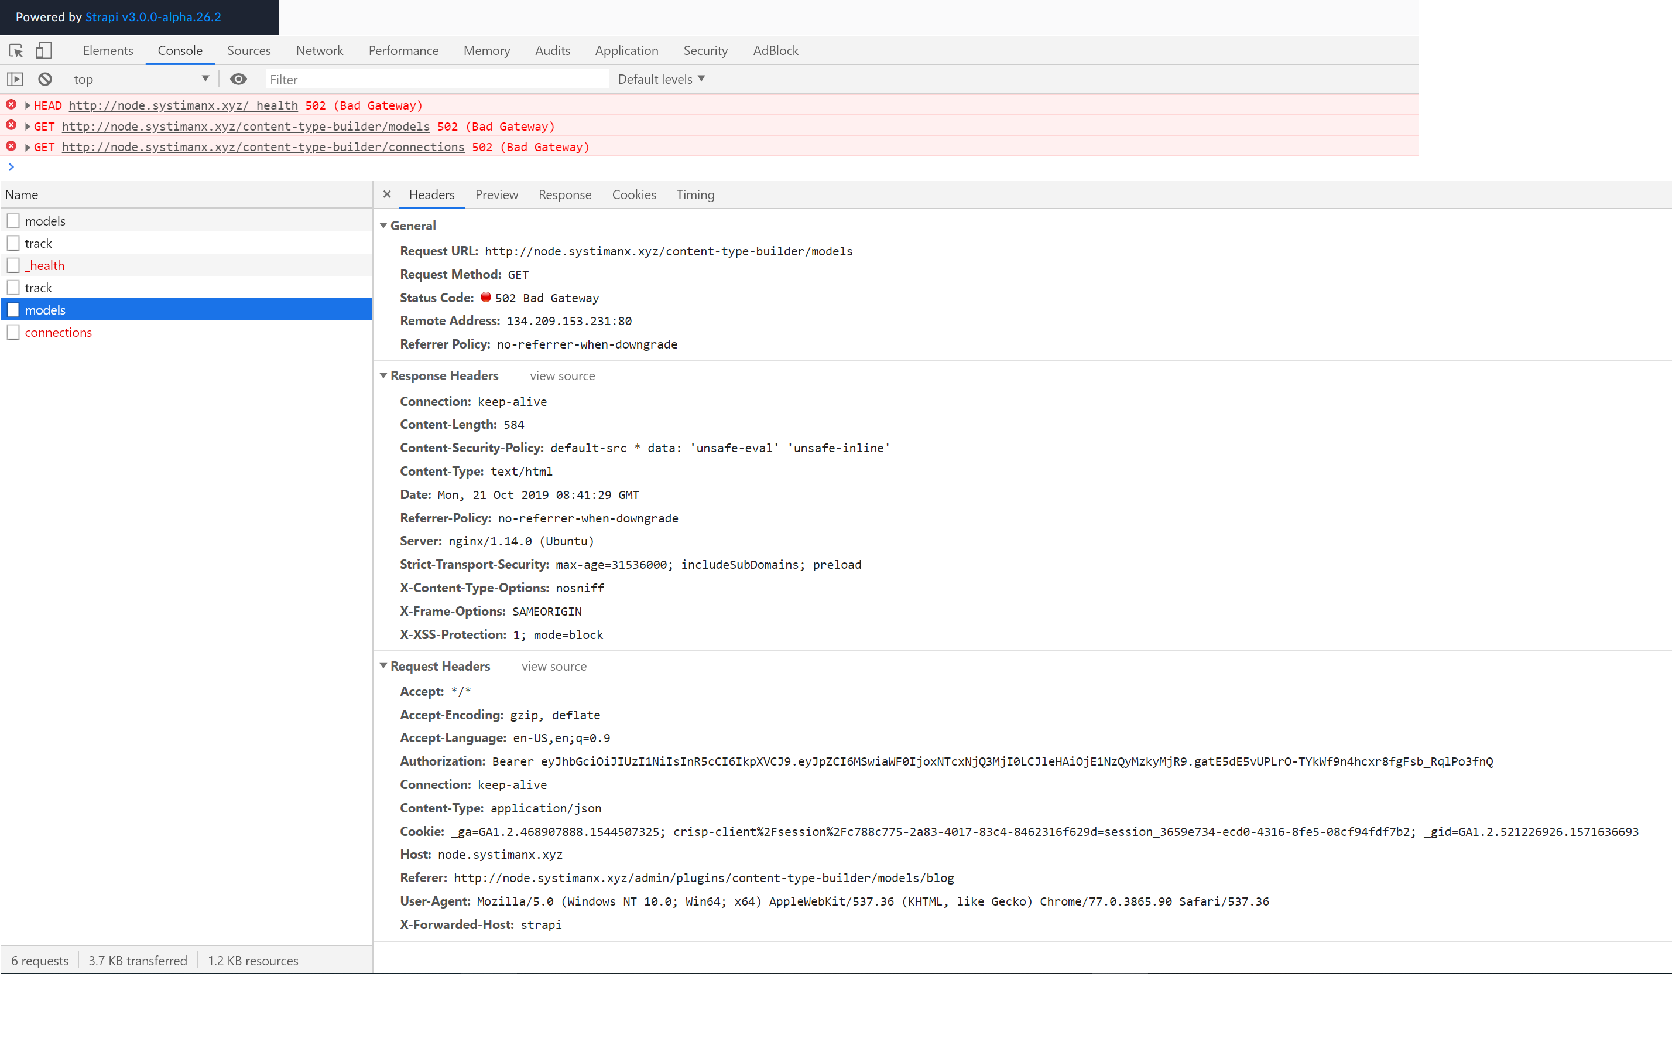
Task: Click view source next to Request Headers
Action: 553,666
